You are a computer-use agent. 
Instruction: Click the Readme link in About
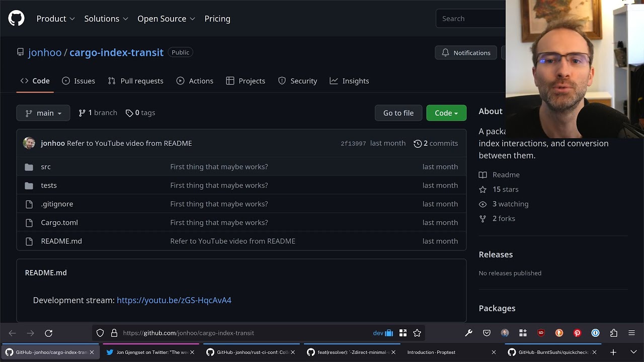[499, 175]
